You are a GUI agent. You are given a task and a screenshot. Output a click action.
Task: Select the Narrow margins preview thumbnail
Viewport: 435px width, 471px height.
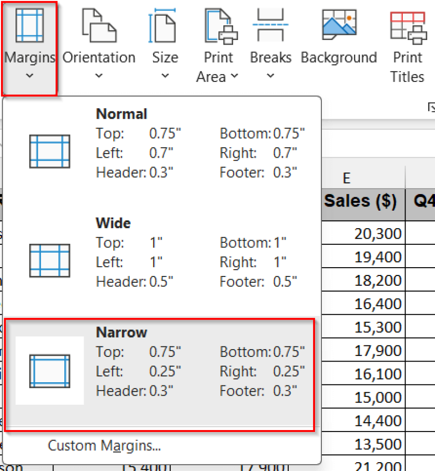click(x=50, y=370)
